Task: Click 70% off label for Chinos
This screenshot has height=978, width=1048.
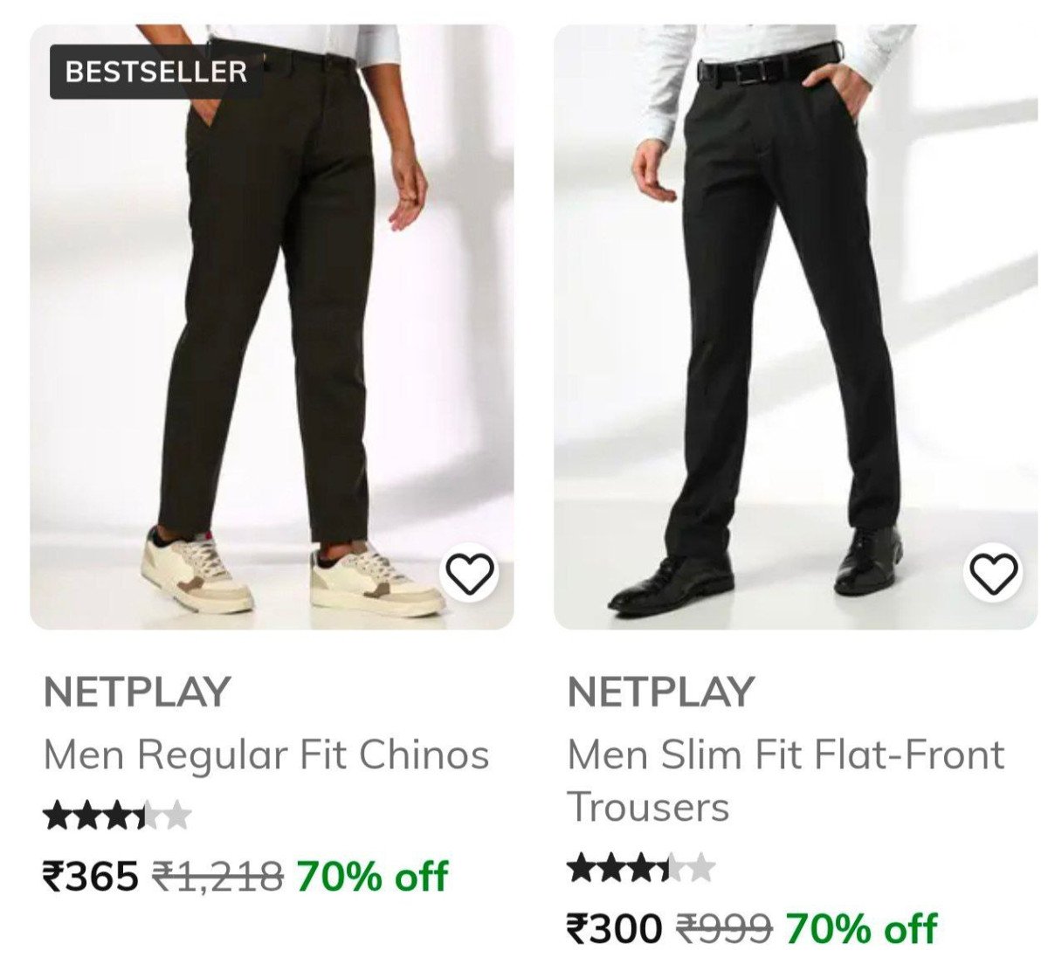Action: tap(372, 876)
